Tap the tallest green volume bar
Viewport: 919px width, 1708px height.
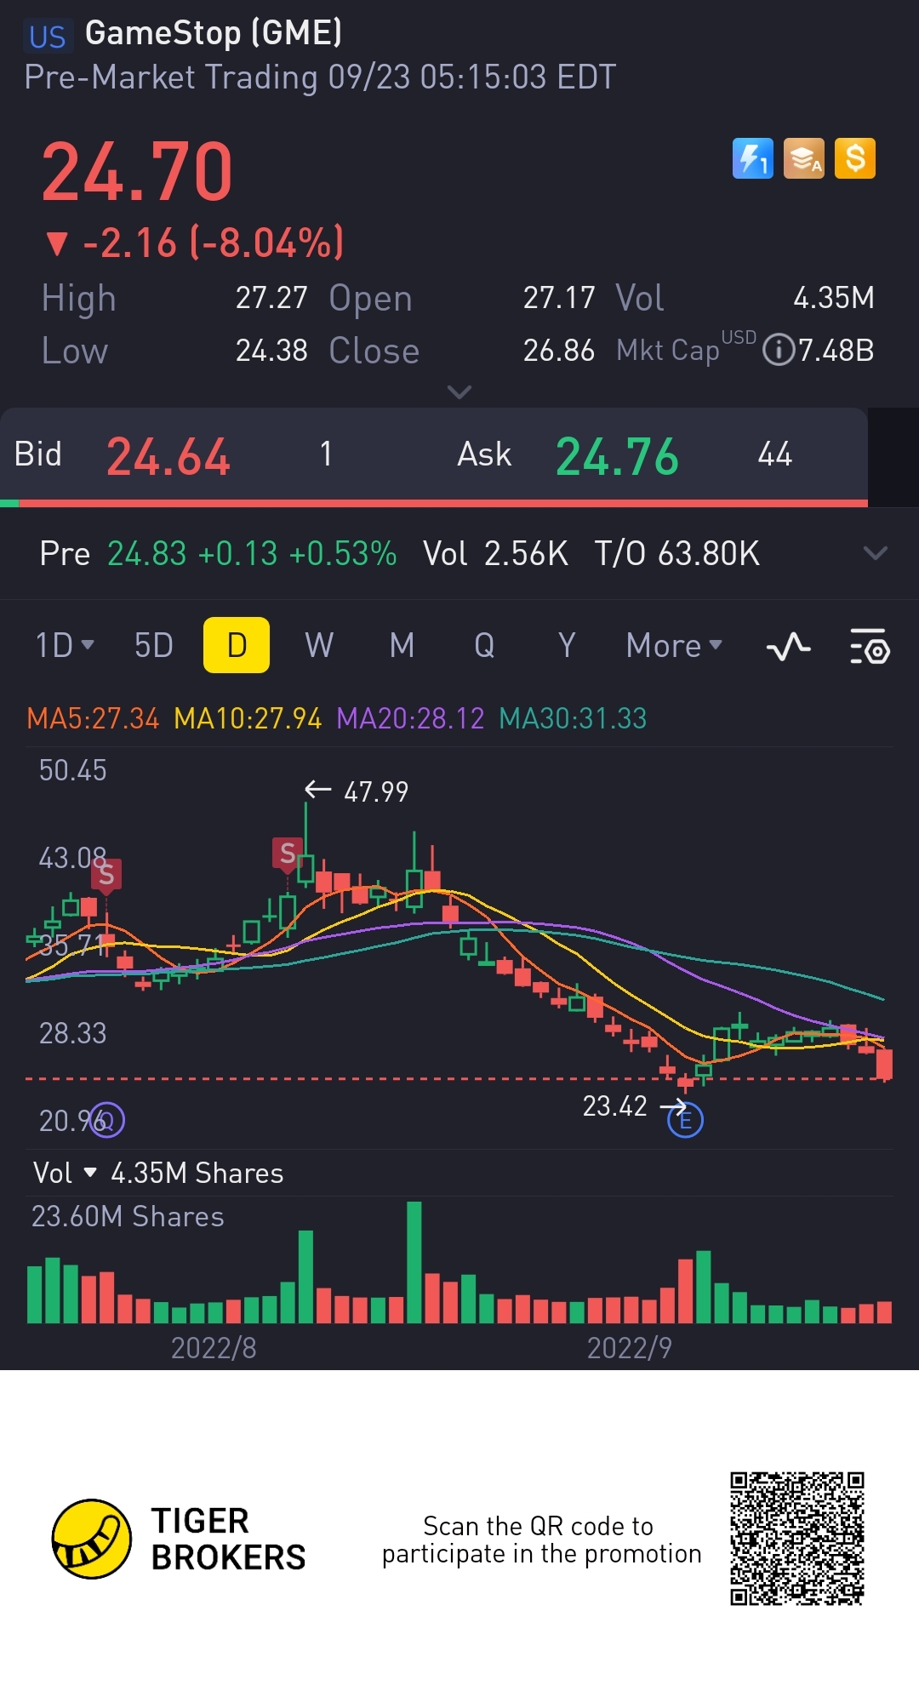[x=414, y=1262]
